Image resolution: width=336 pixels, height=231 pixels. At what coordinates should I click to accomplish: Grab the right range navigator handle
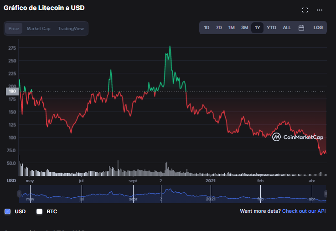(326, 194)
